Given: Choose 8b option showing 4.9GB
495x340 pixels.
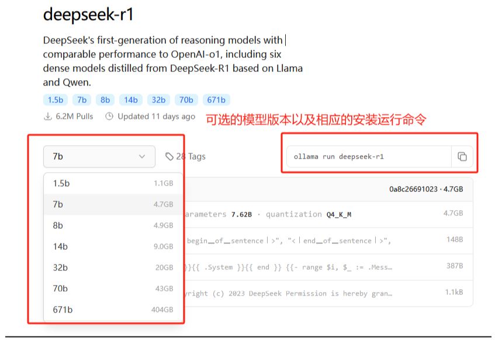Looking at the screenshot, I should pos(113,225).
